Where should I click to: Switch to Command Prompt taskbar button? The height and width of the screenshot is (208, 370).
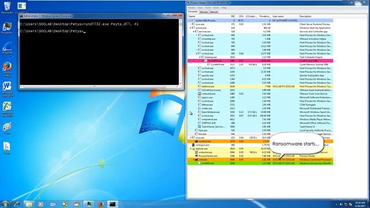(x=113, y=204)
